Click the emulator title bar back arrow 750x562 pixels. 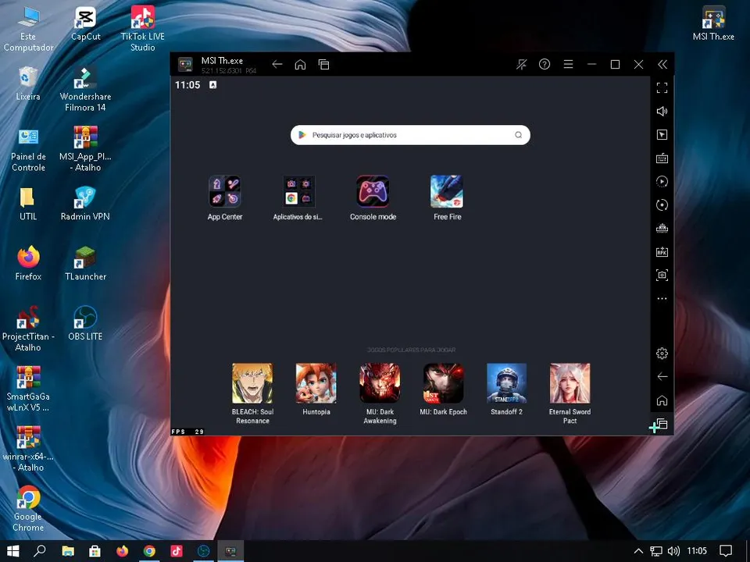tap(277, 65)
